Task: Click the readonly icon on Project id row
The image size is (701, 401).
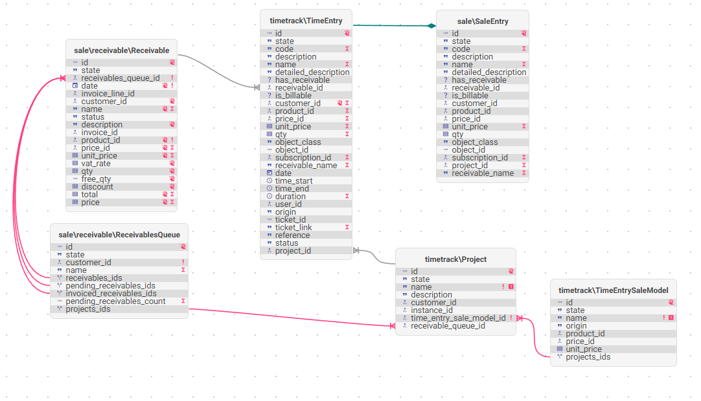Action: click(x=511, y=271)
